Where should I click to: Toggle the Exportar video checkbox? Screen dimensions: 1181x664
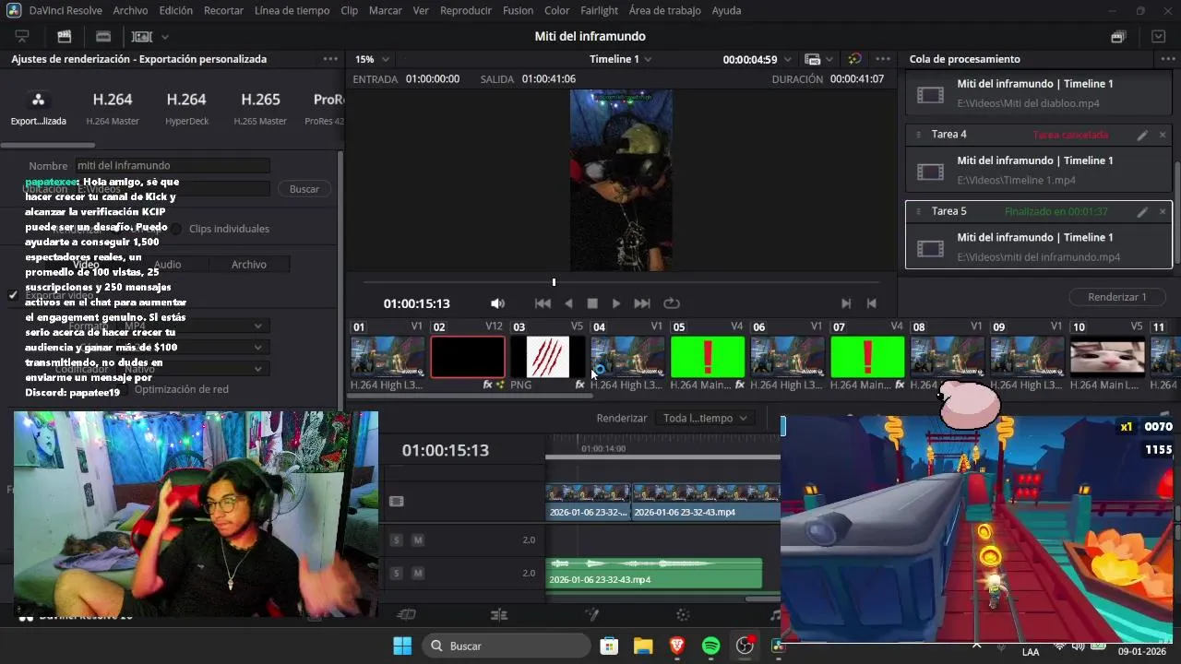13,295
